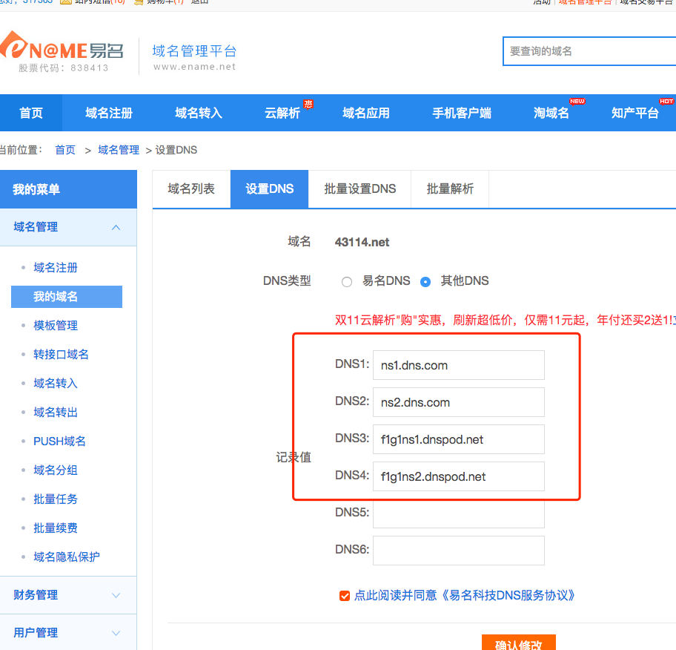This screenshot has width=676, height=650.
Task: Click the 确认修改 button
Action: [x=518, y=643]
